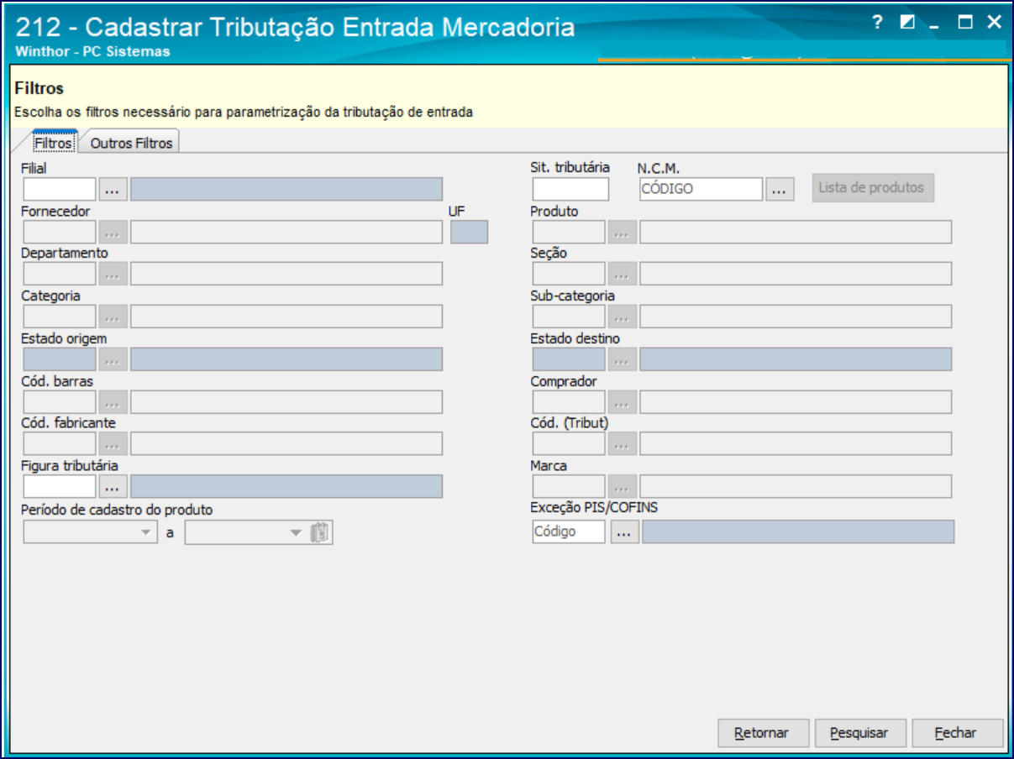The height and width of the screenshot is (759, 1014).
Task: Click the 'Período de cadastro do produto' label
Action: [117, 510]
